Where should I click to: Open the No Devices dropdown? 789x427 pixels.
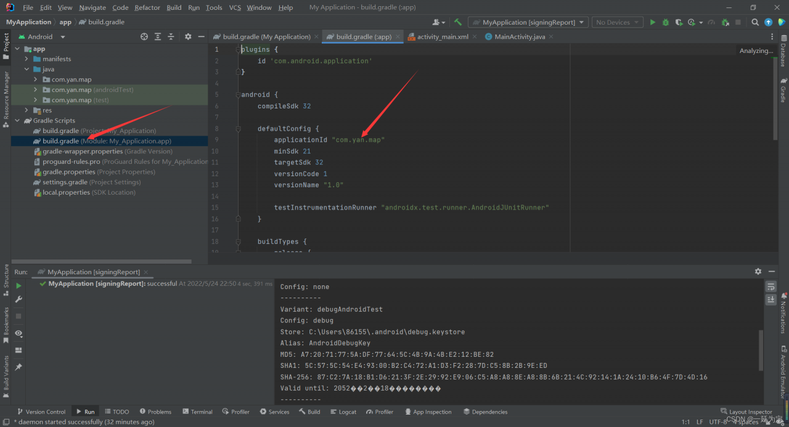(x=617, y=22)
